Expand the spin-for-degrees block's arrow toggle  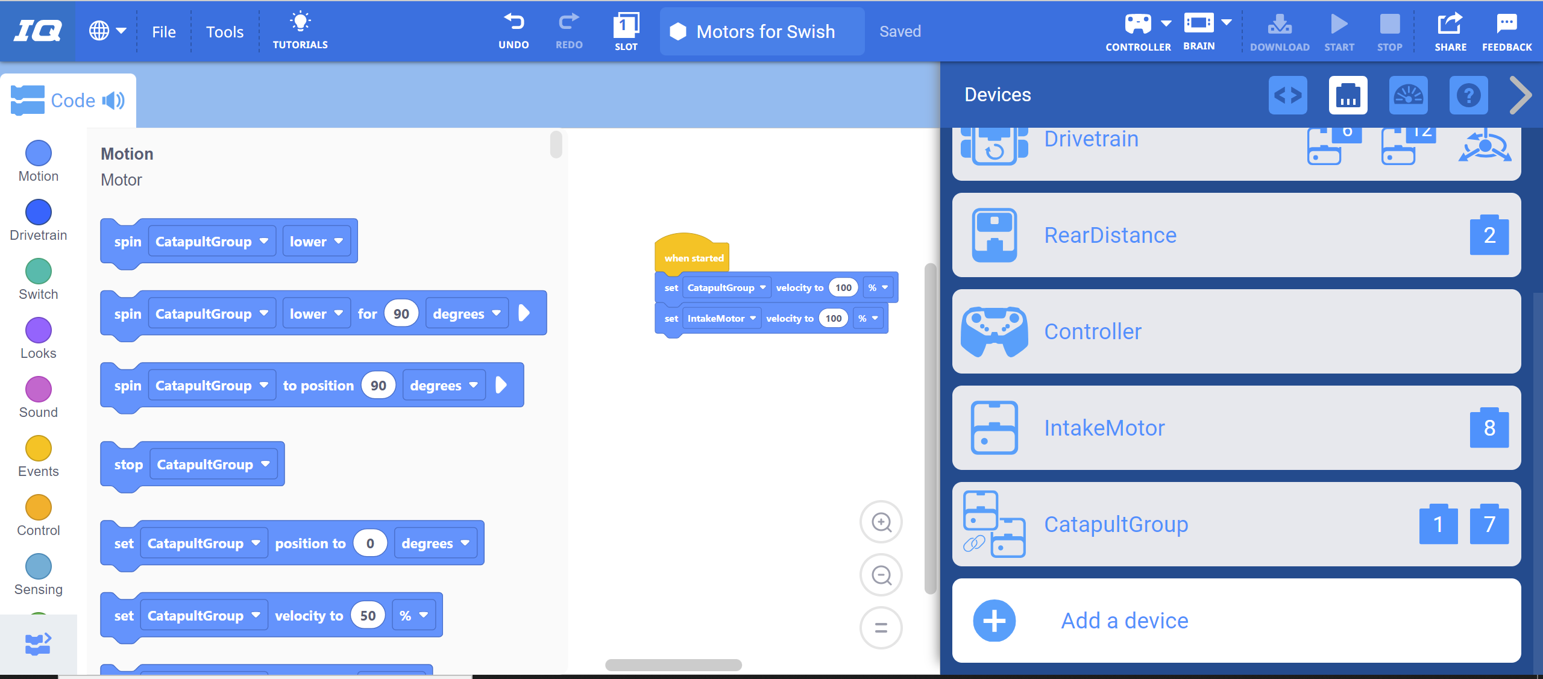pos(524,313)
